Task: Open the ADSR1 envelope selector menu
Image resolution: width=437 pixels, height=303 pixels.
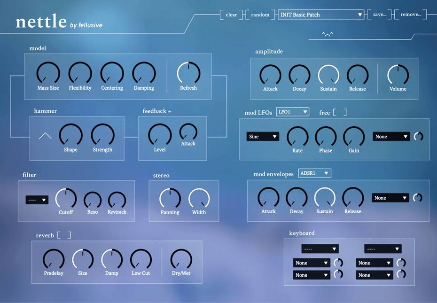Action: pyautogui.click(x=314, y=173)
